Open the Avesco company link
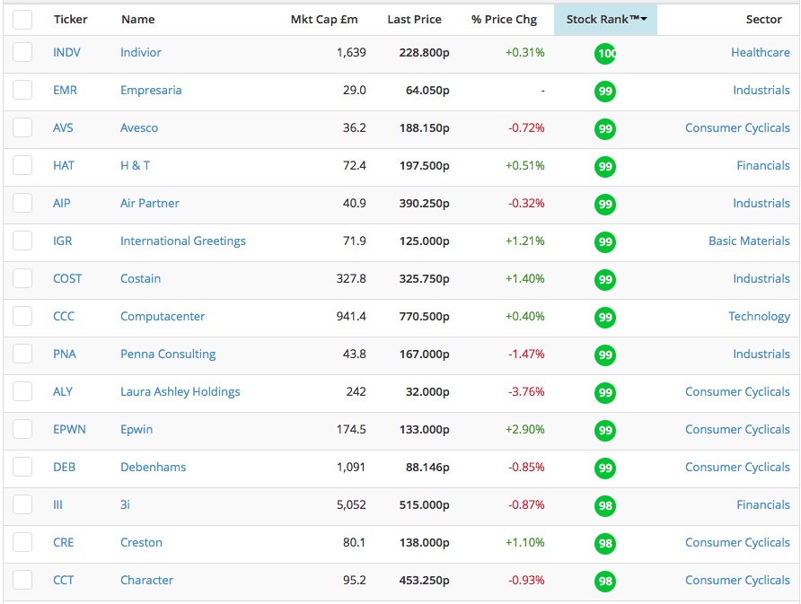This screenshot has height=604, width=801. (139, 128)
